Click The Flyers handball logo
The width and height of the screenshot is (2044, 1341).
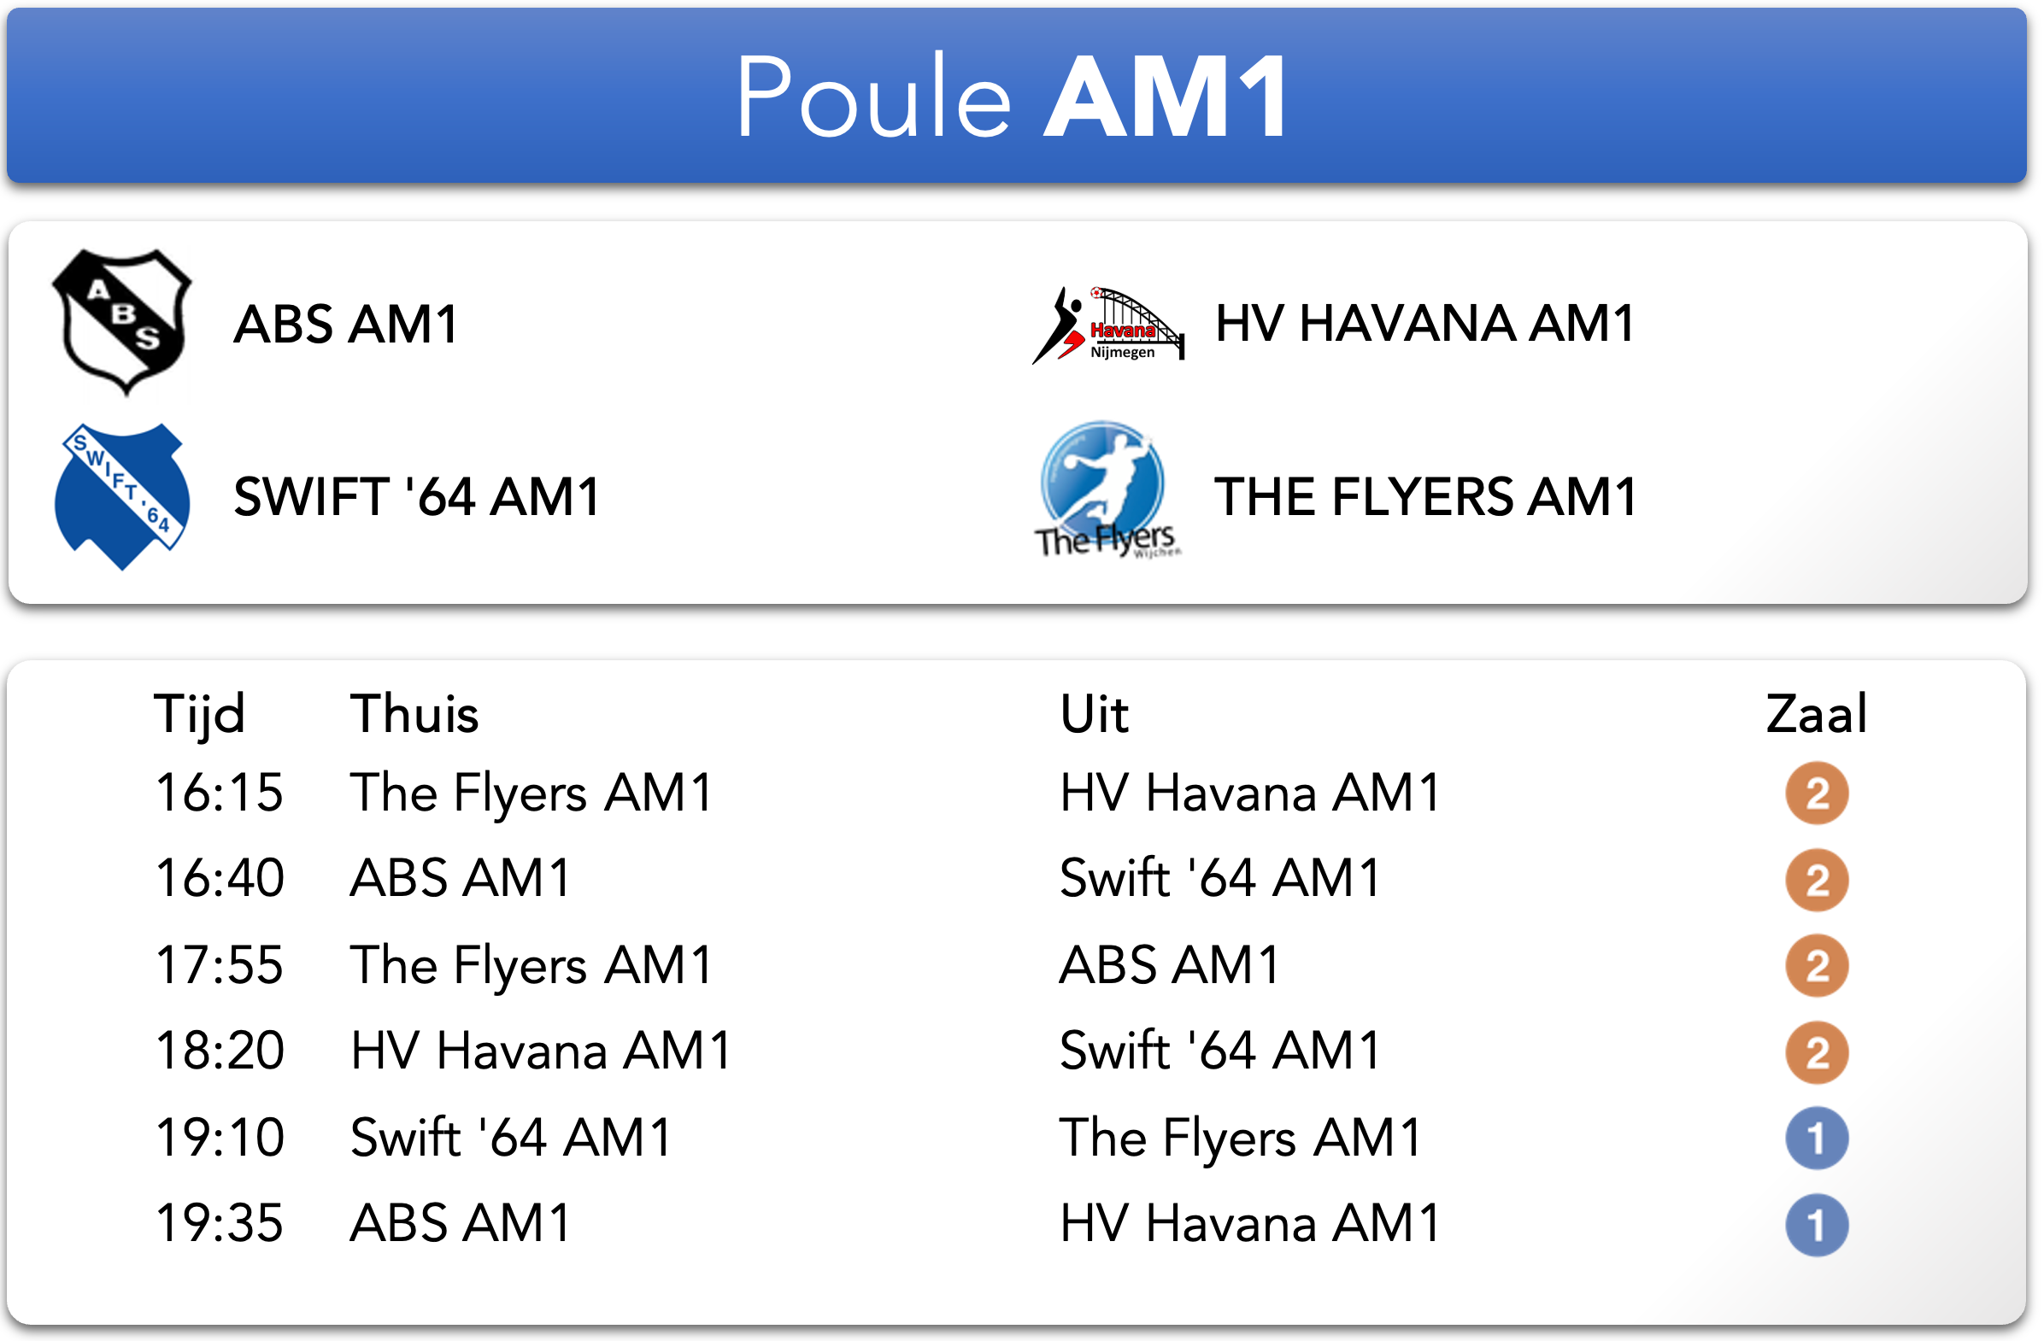coord(1107,490)
